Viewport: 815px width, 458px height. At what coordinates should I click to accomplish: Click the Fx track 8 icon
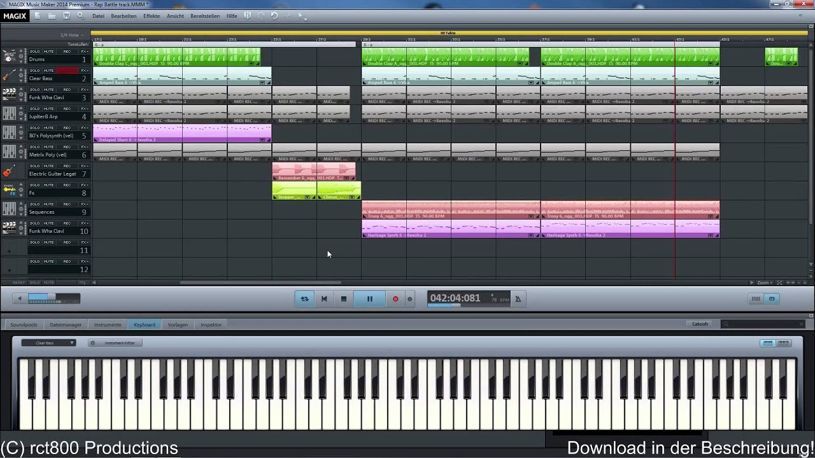tap(9, 190)
